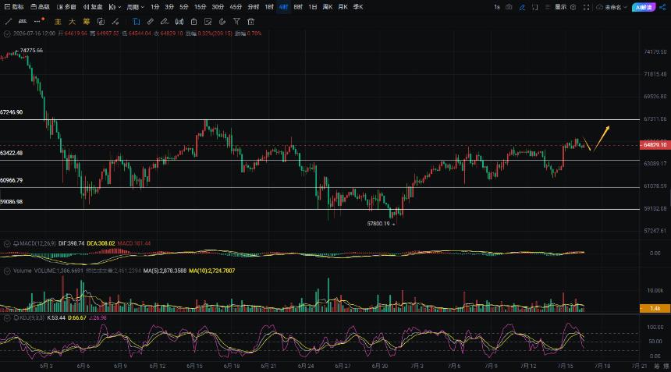
Task: Switch to the 8时 timeframe
Action: coord(298,7)
